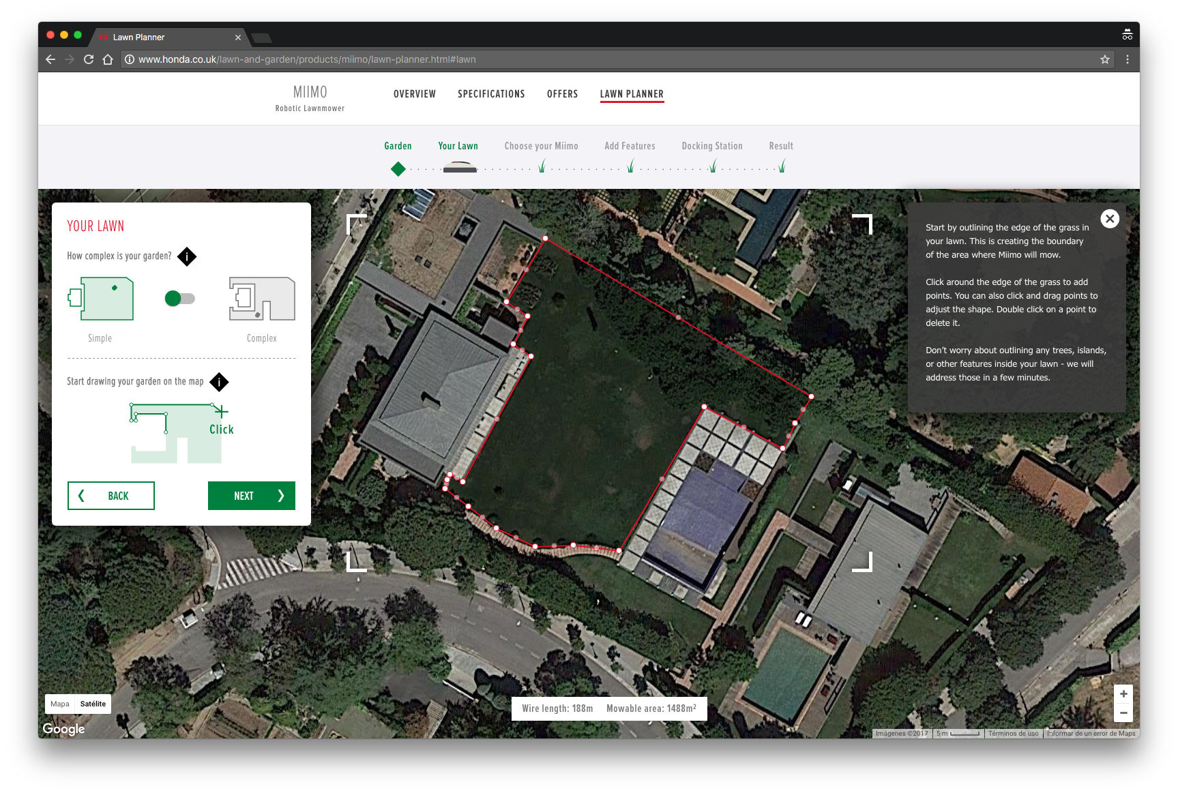Go to the Garden step

click(x=398, y=146)
